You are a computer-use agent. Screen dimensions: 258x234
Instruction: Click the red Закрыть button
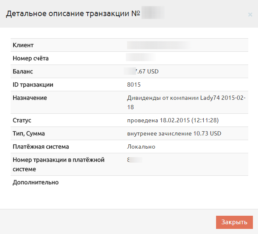234,222
